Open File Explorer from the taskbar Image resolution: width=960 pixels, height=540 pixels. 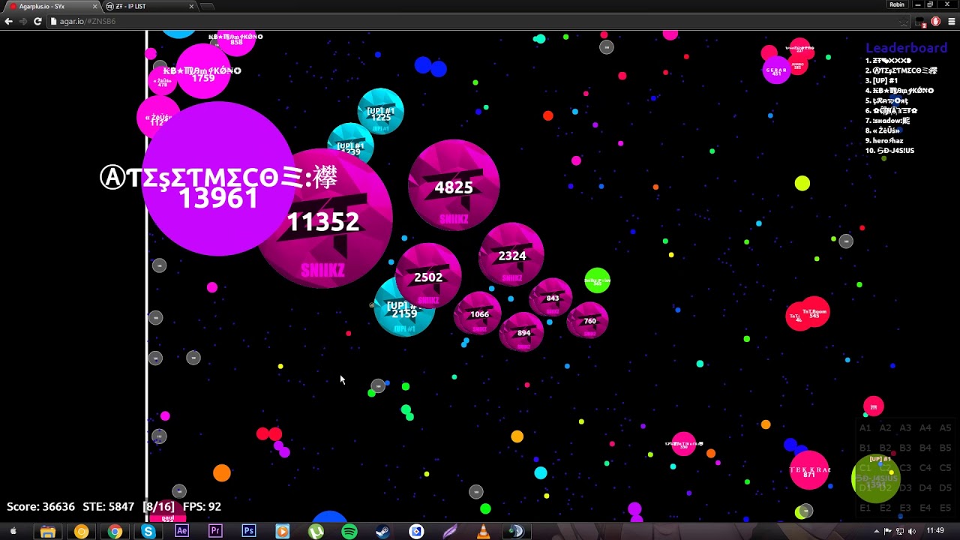[47, 532]
